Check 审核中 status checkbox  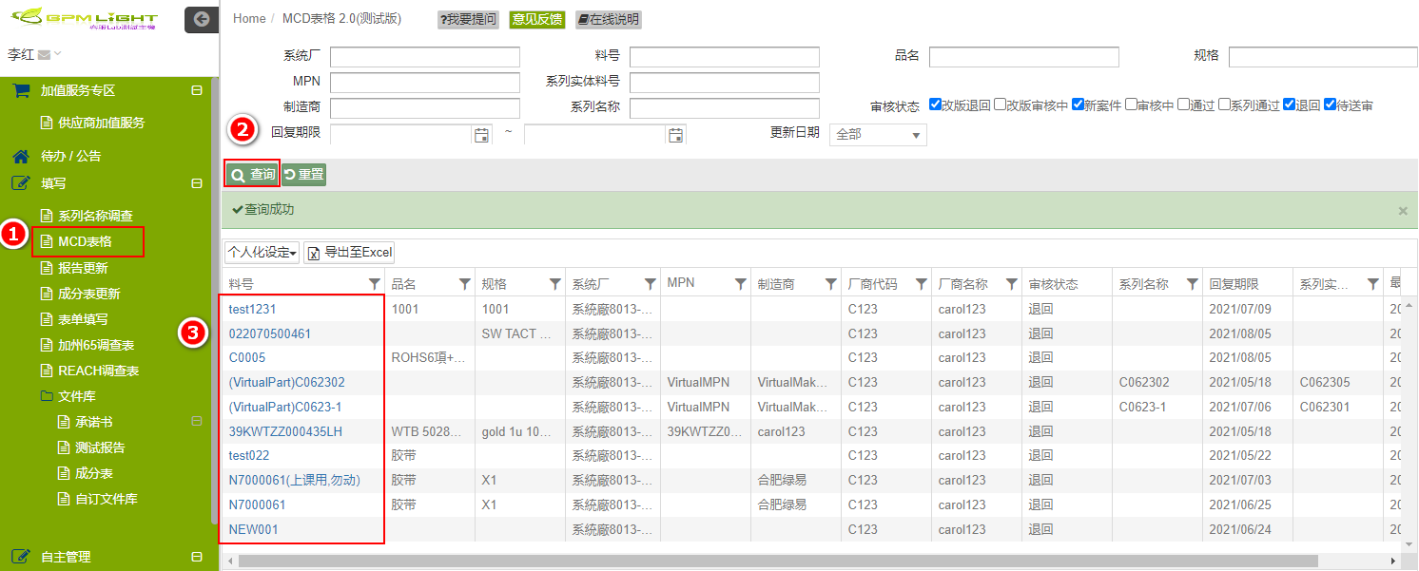pos(1131,105)
